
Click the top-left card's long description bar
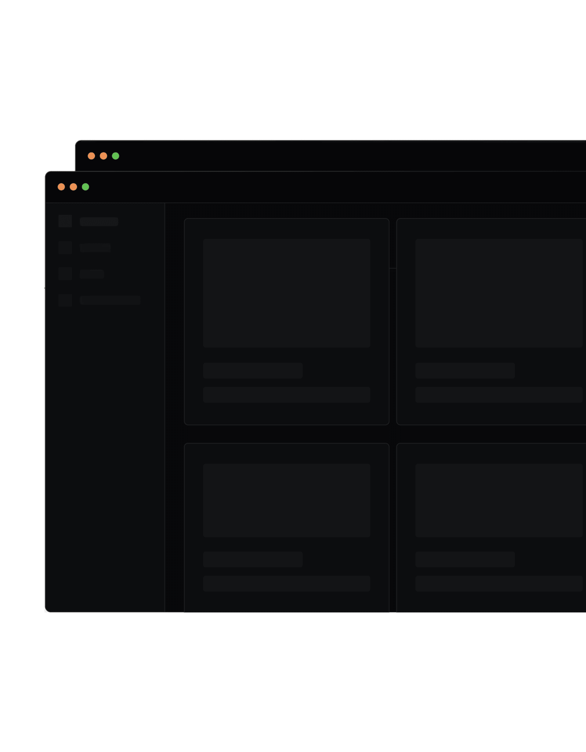(x=286, y=394)
